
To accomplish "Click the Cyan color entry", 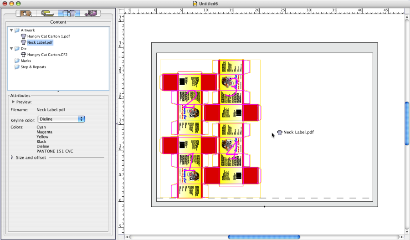I will click(41, 128).
